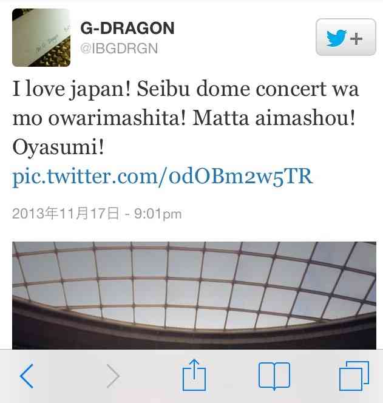This screenshot has height=403, width=383.
Task: Click "Seibu dome concert" phrase in tweet
Action: 232,89
